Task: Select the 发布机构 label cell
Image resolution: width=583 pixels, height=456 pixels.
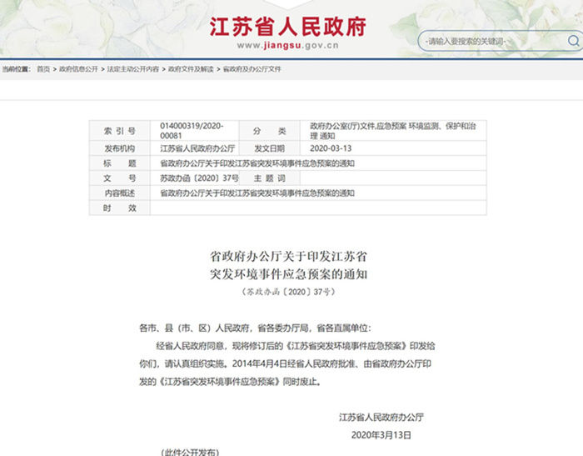Action: [x=119, y=148]
